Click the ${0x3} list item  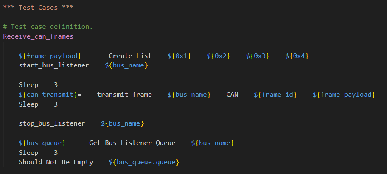point(258,56)
